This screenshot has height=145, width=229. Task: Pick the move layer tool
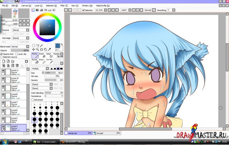34,50
